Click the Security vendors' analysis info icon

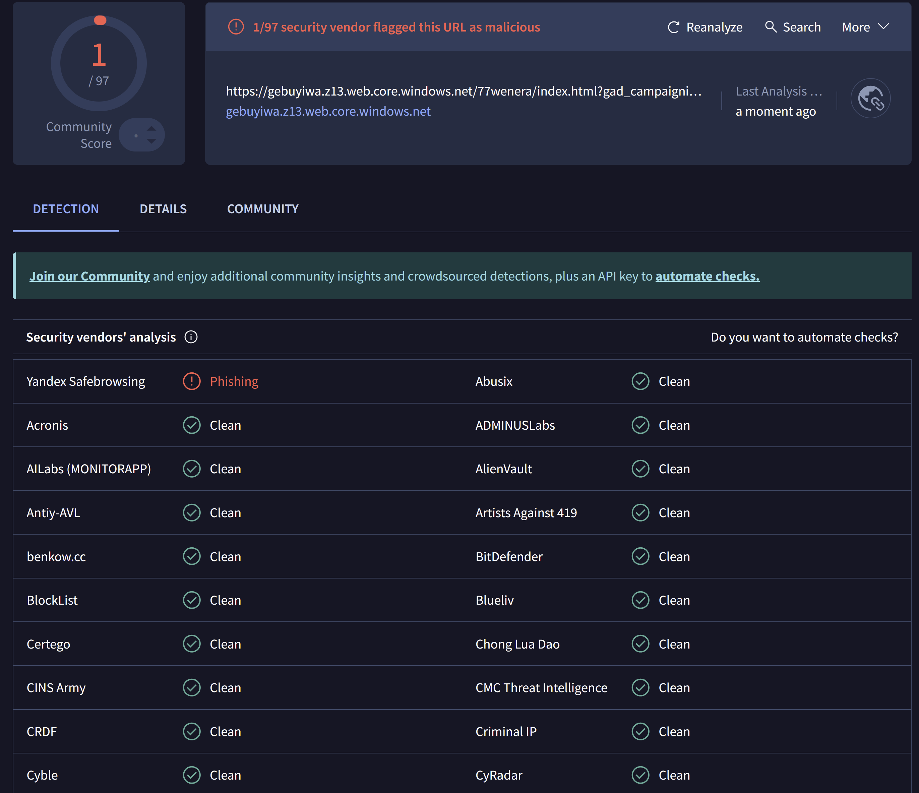191,337
